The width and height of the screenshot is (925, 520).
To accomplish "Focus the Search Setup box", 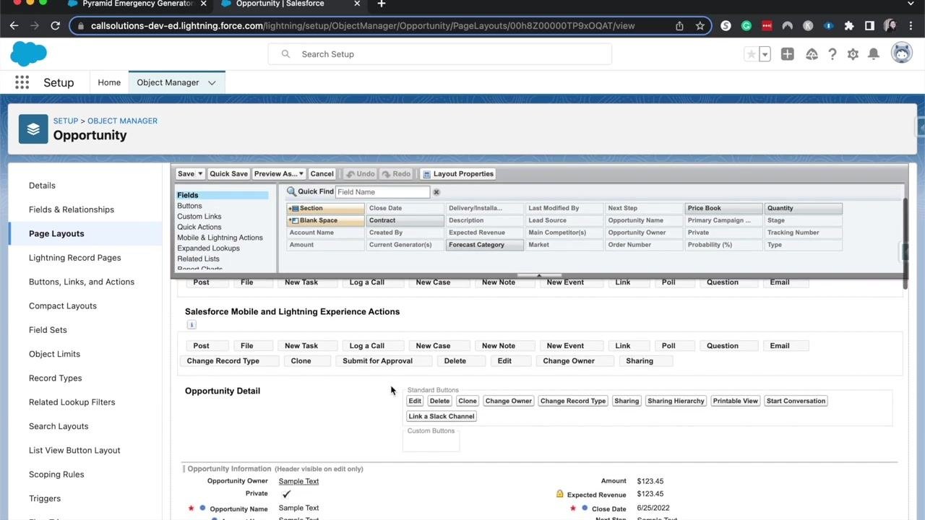I will point(440,54).
